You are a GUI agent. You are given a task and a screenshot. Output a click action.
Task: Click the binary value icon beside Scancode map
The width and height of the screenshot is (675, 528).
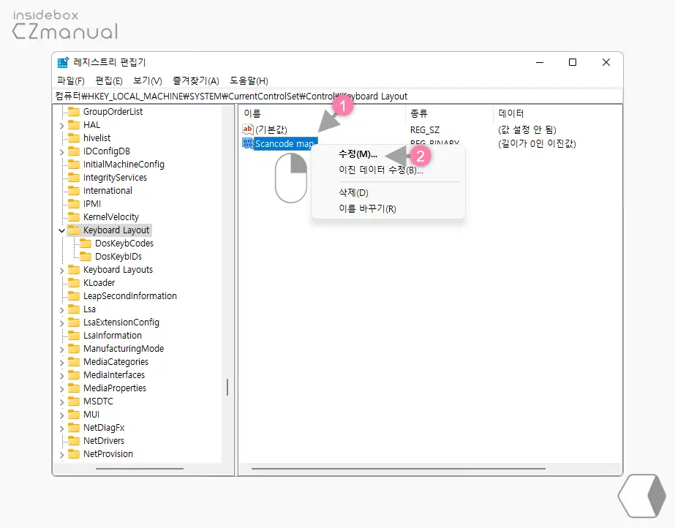click(247, 143)
